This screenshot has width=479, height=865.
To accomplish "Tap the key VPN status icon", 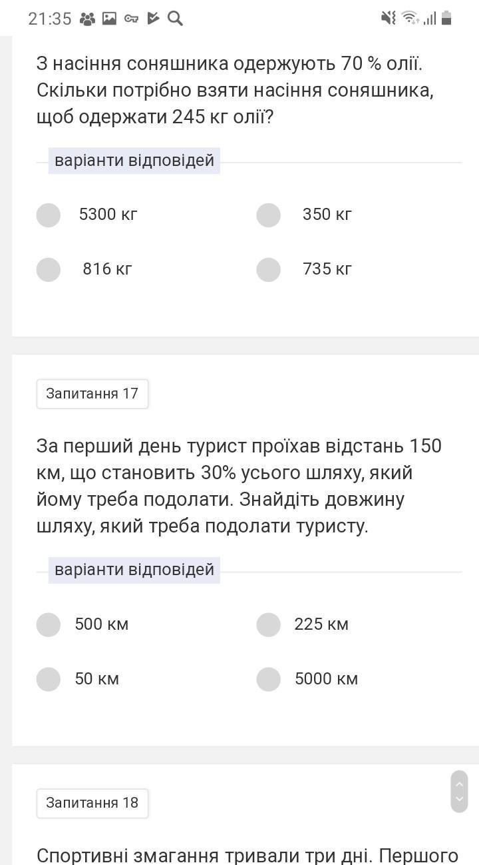I will pos(131,19).
